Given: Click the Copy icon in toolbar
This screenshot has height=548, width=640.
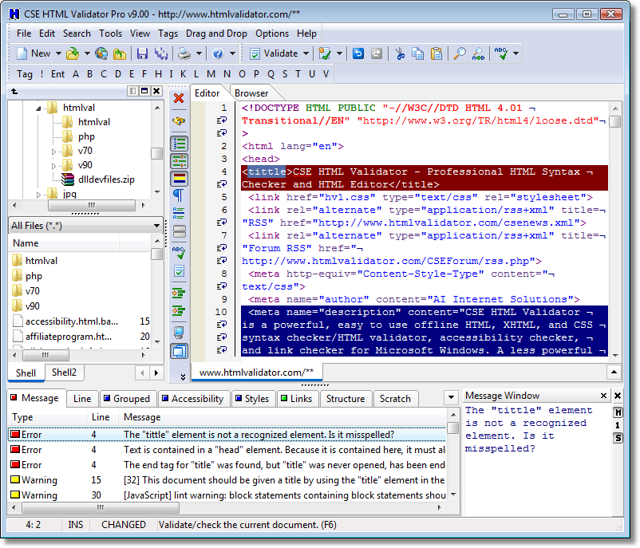Looking at the screenshot, I should click(x=417, y=53).
